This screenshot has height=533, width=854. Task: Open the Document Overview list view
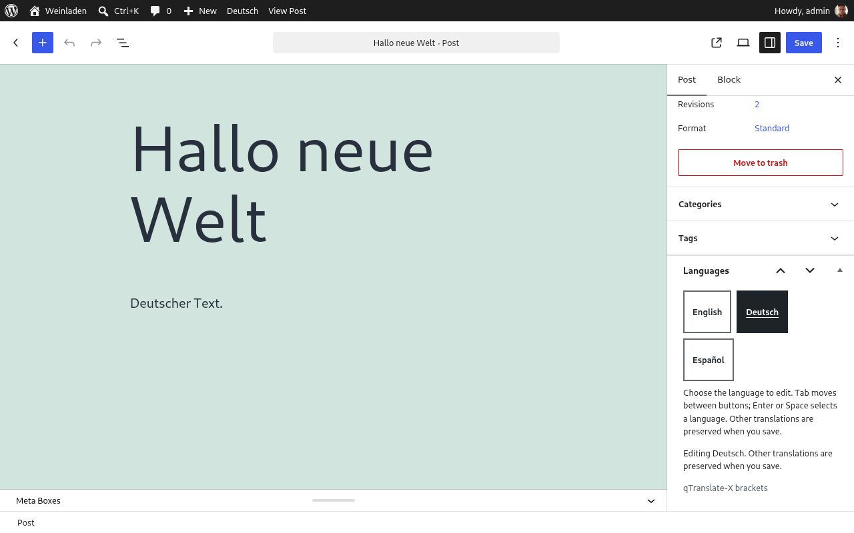pyautogui.click(x=123, y=43)
